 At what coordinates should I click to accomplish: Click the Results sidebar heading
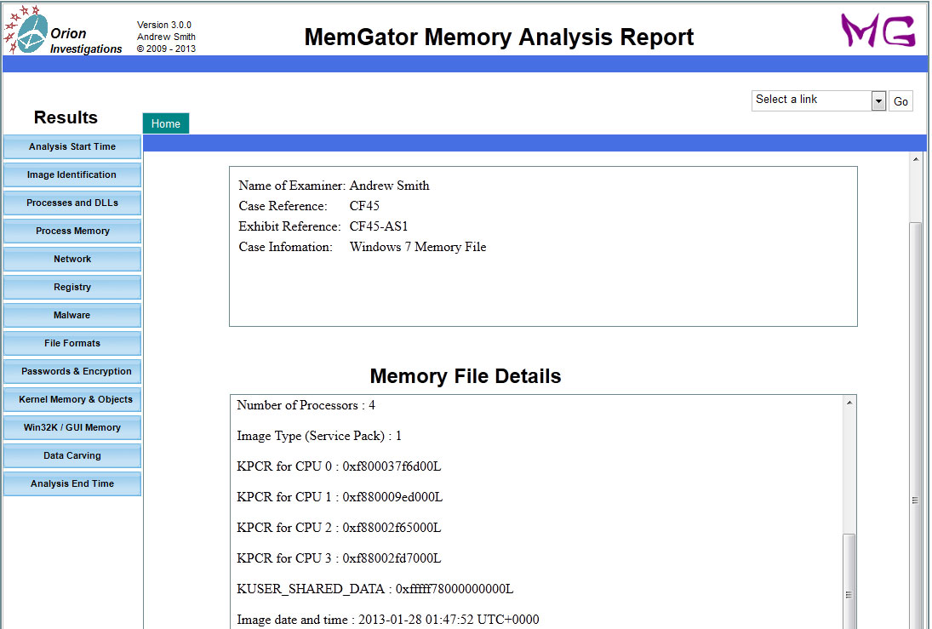tap(66, 117)
